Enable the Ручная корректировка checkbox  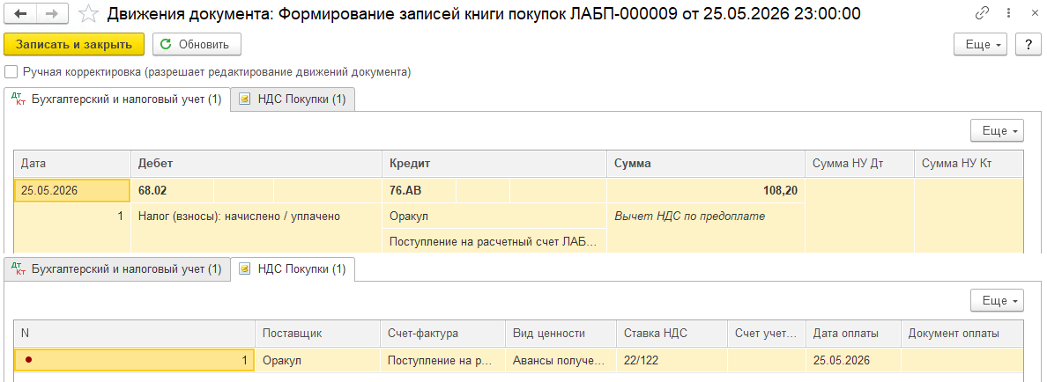pos(10,72)
